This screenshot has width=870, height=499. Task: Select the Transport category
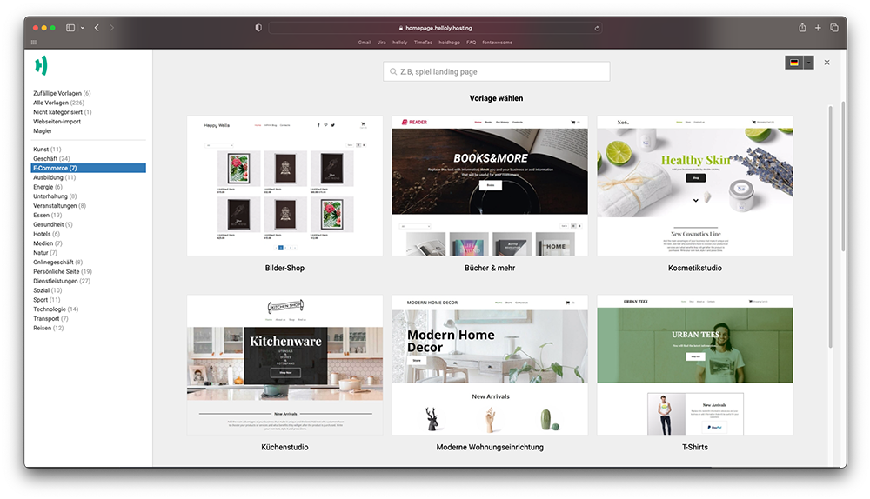50,319
